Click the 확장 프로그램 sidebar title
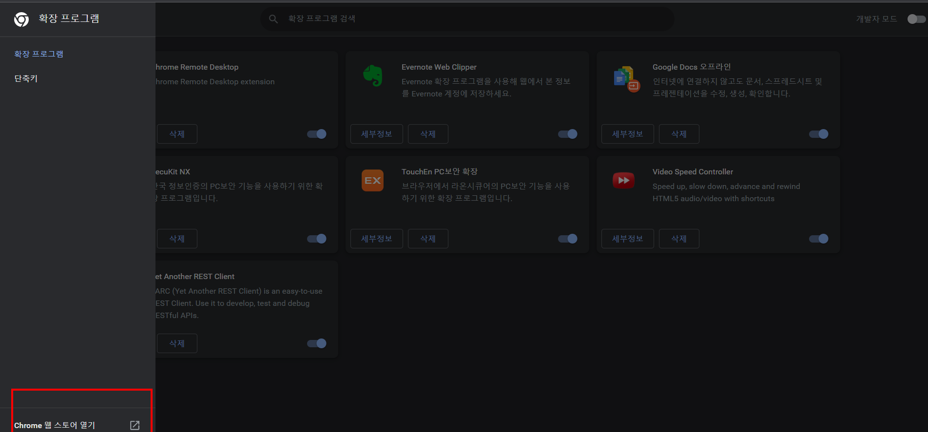 pos(69,19)
